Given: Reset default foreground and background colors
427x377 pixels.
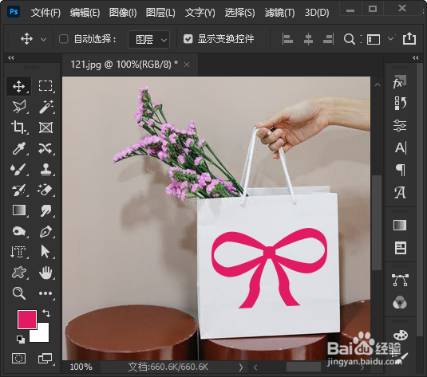Looking at the screenshot, I should point(21,340).
